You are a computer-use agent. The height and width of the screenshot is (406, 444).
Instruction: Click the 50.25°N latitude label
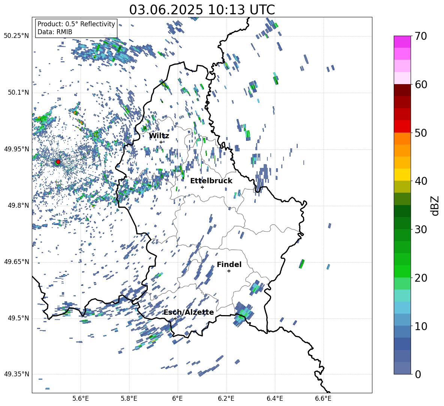click(16, 36)
